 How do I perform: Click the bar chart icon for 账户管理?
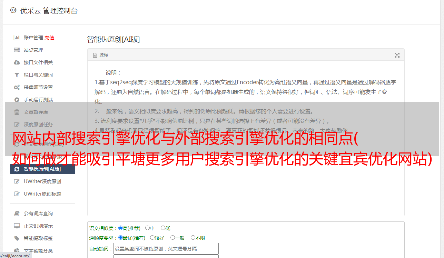[17, 38]
